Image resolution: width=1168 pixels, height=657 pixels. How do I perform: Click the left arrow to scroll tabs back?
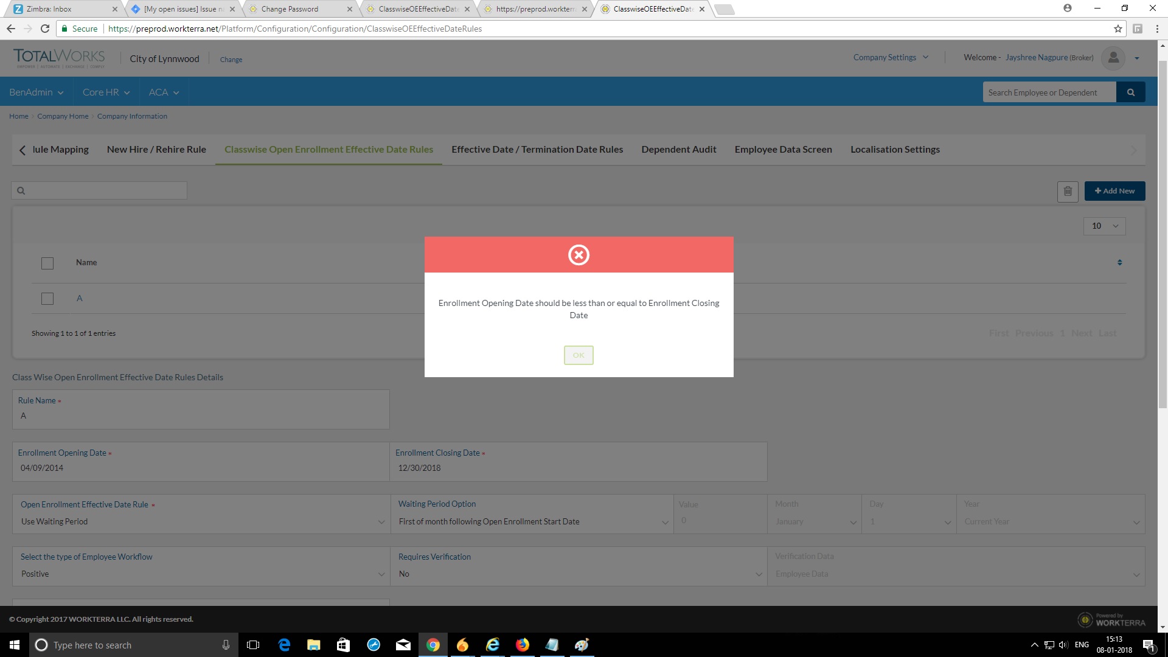point(23,150)
